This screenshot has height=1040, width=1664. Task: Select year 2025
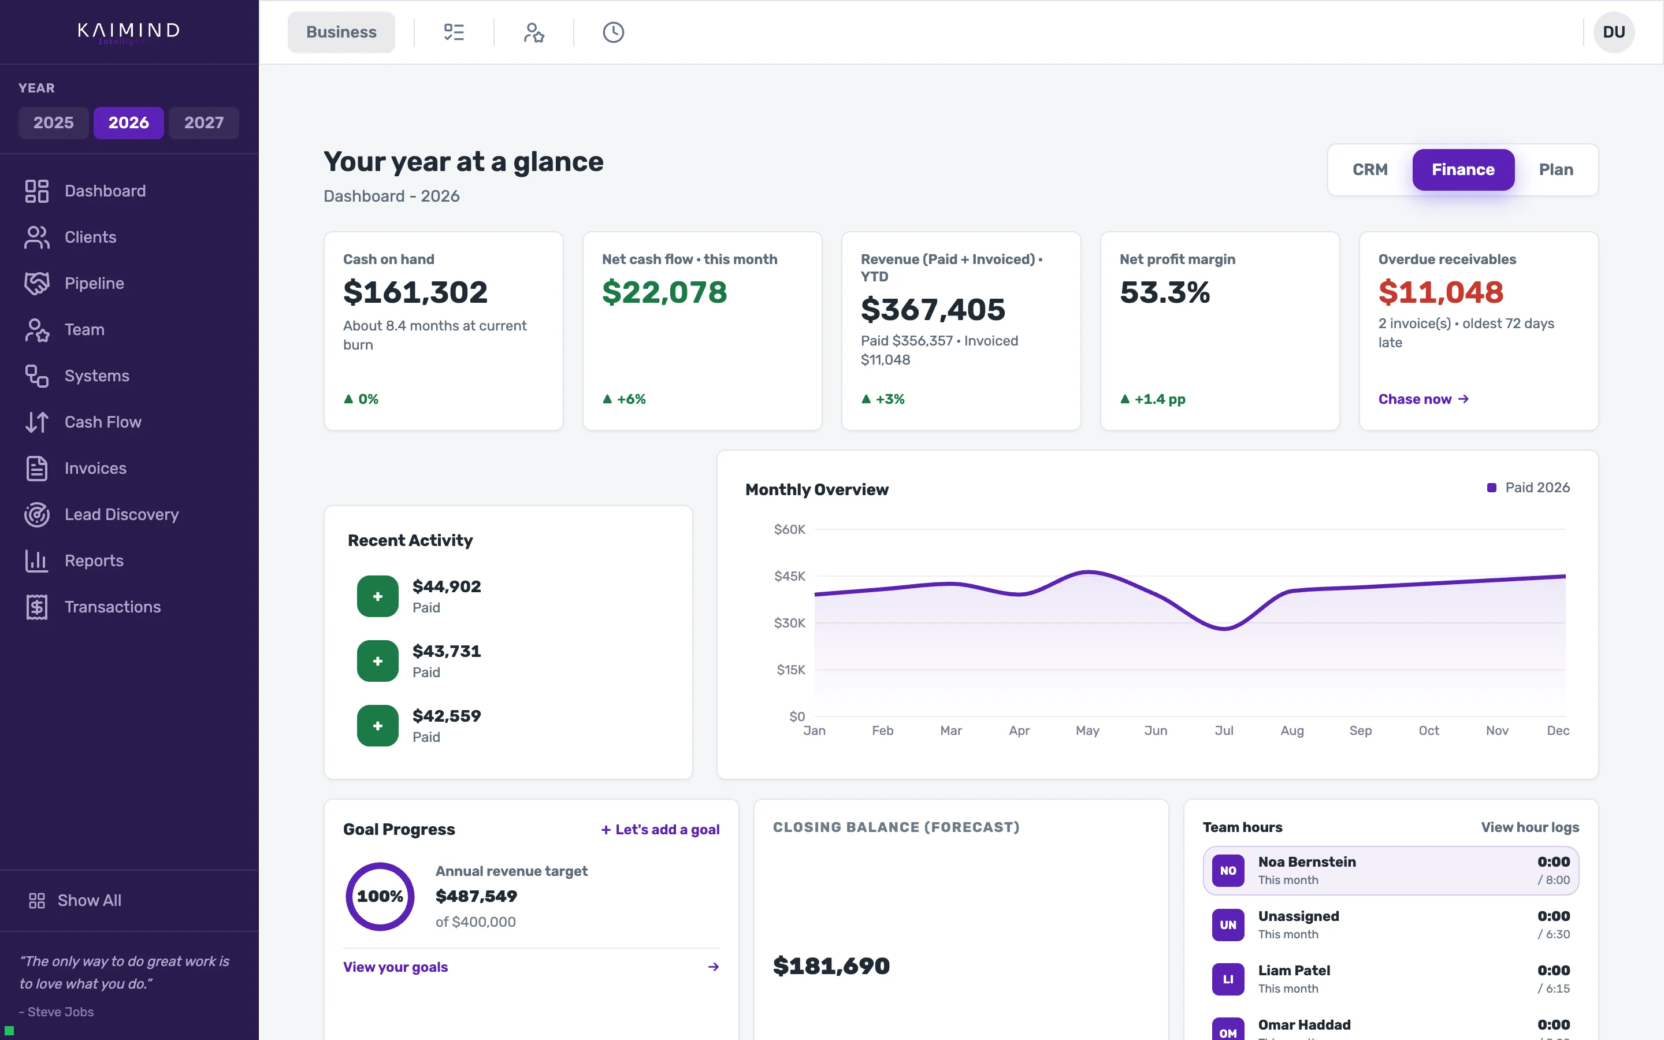(54, 123)
